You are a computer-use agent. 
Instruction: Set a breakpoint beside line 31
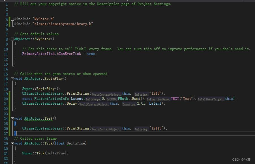tap(3, 153)
